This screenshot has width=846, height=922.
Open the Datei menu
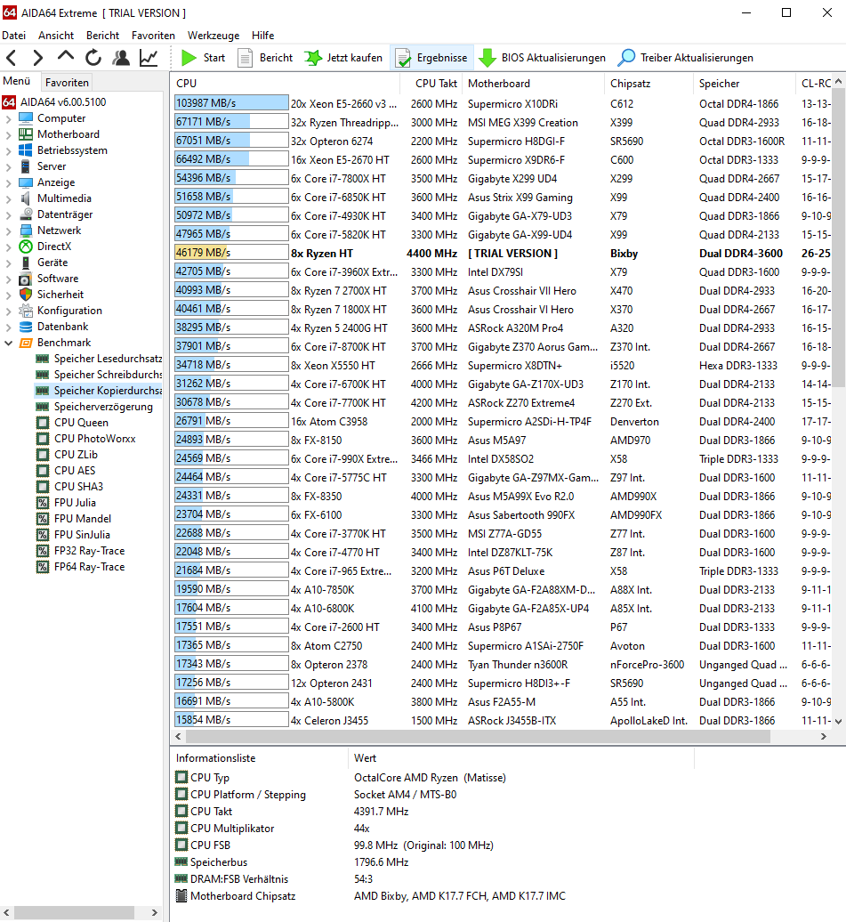coord(14,36)
